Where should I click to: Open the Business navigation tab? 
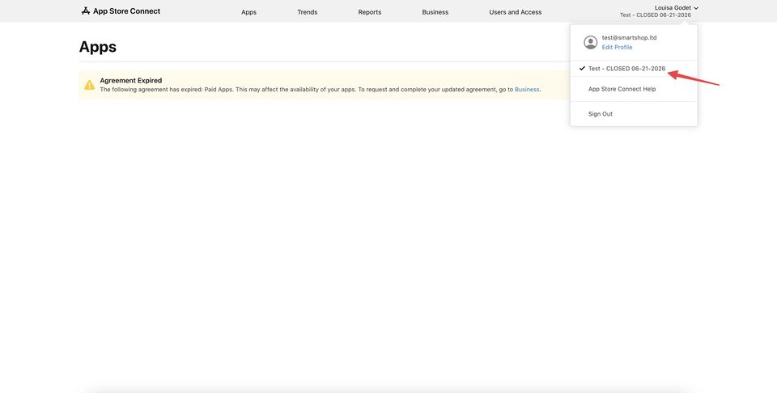tap(435, 12)
